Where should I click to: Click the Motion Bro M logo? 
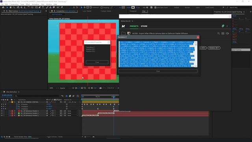pyautogui.click(x=123, y=26)
